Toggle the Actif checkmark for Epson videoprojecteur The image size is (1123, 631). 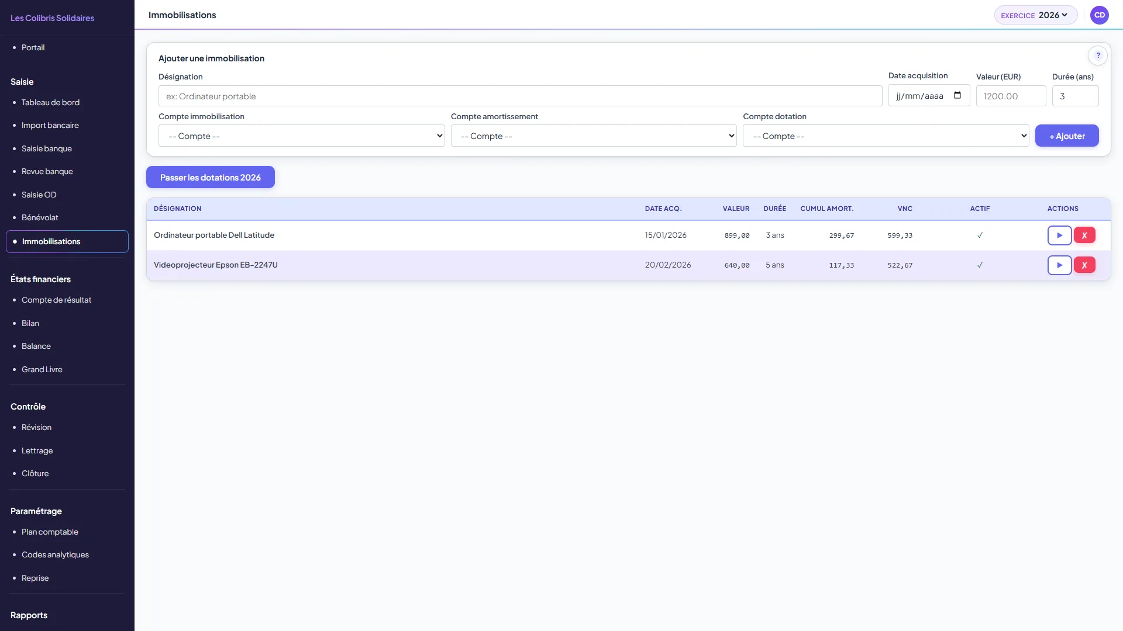pos(980,265)
